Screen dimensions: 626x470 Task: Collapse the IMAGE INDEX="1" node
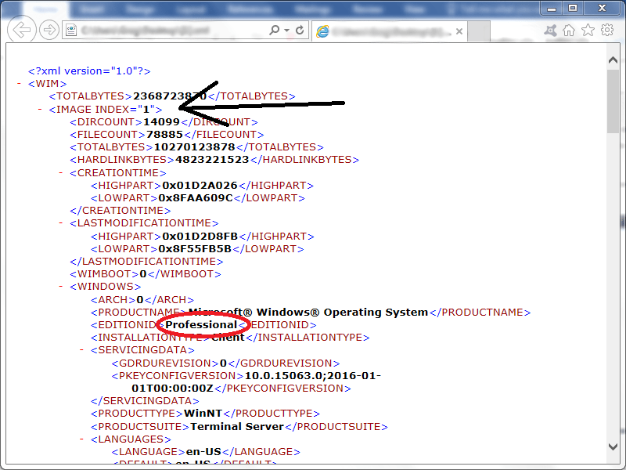coord(40,110)
